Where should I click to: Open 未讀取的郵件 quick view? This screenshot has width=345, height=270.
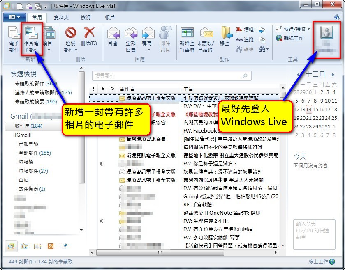[x=36, y=84]
